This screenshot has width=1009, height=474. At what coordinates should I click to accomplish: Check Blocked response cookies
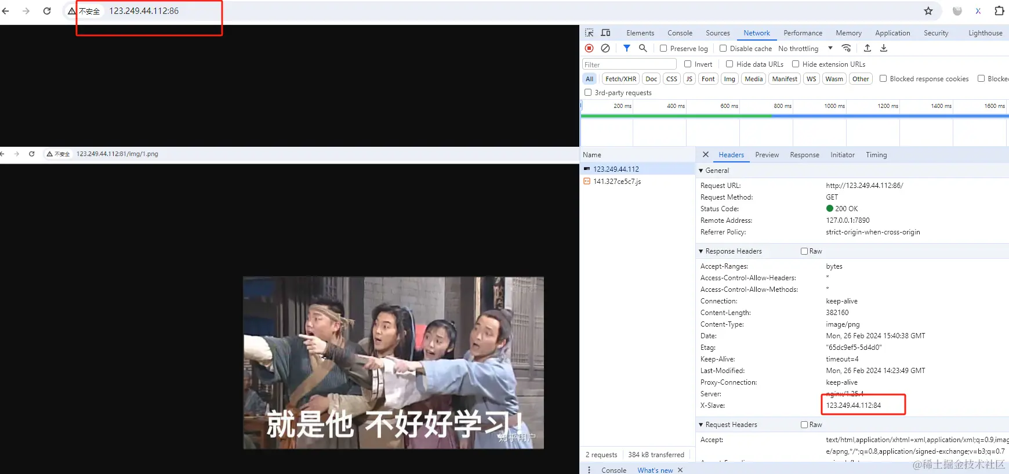[883, 78]
